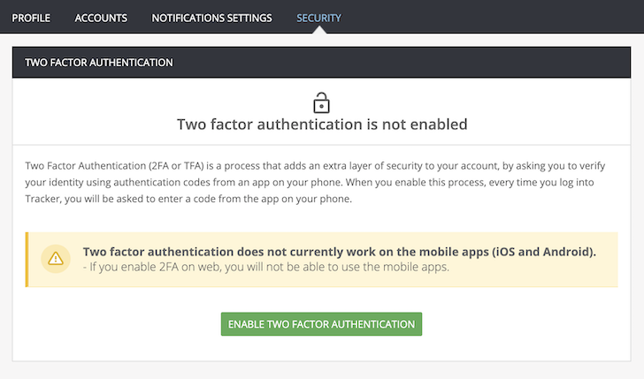Viewport: 644px width, 379px height.
Task: Click the Two Factor Authentication panel header
Action: [x=322, y=63]
